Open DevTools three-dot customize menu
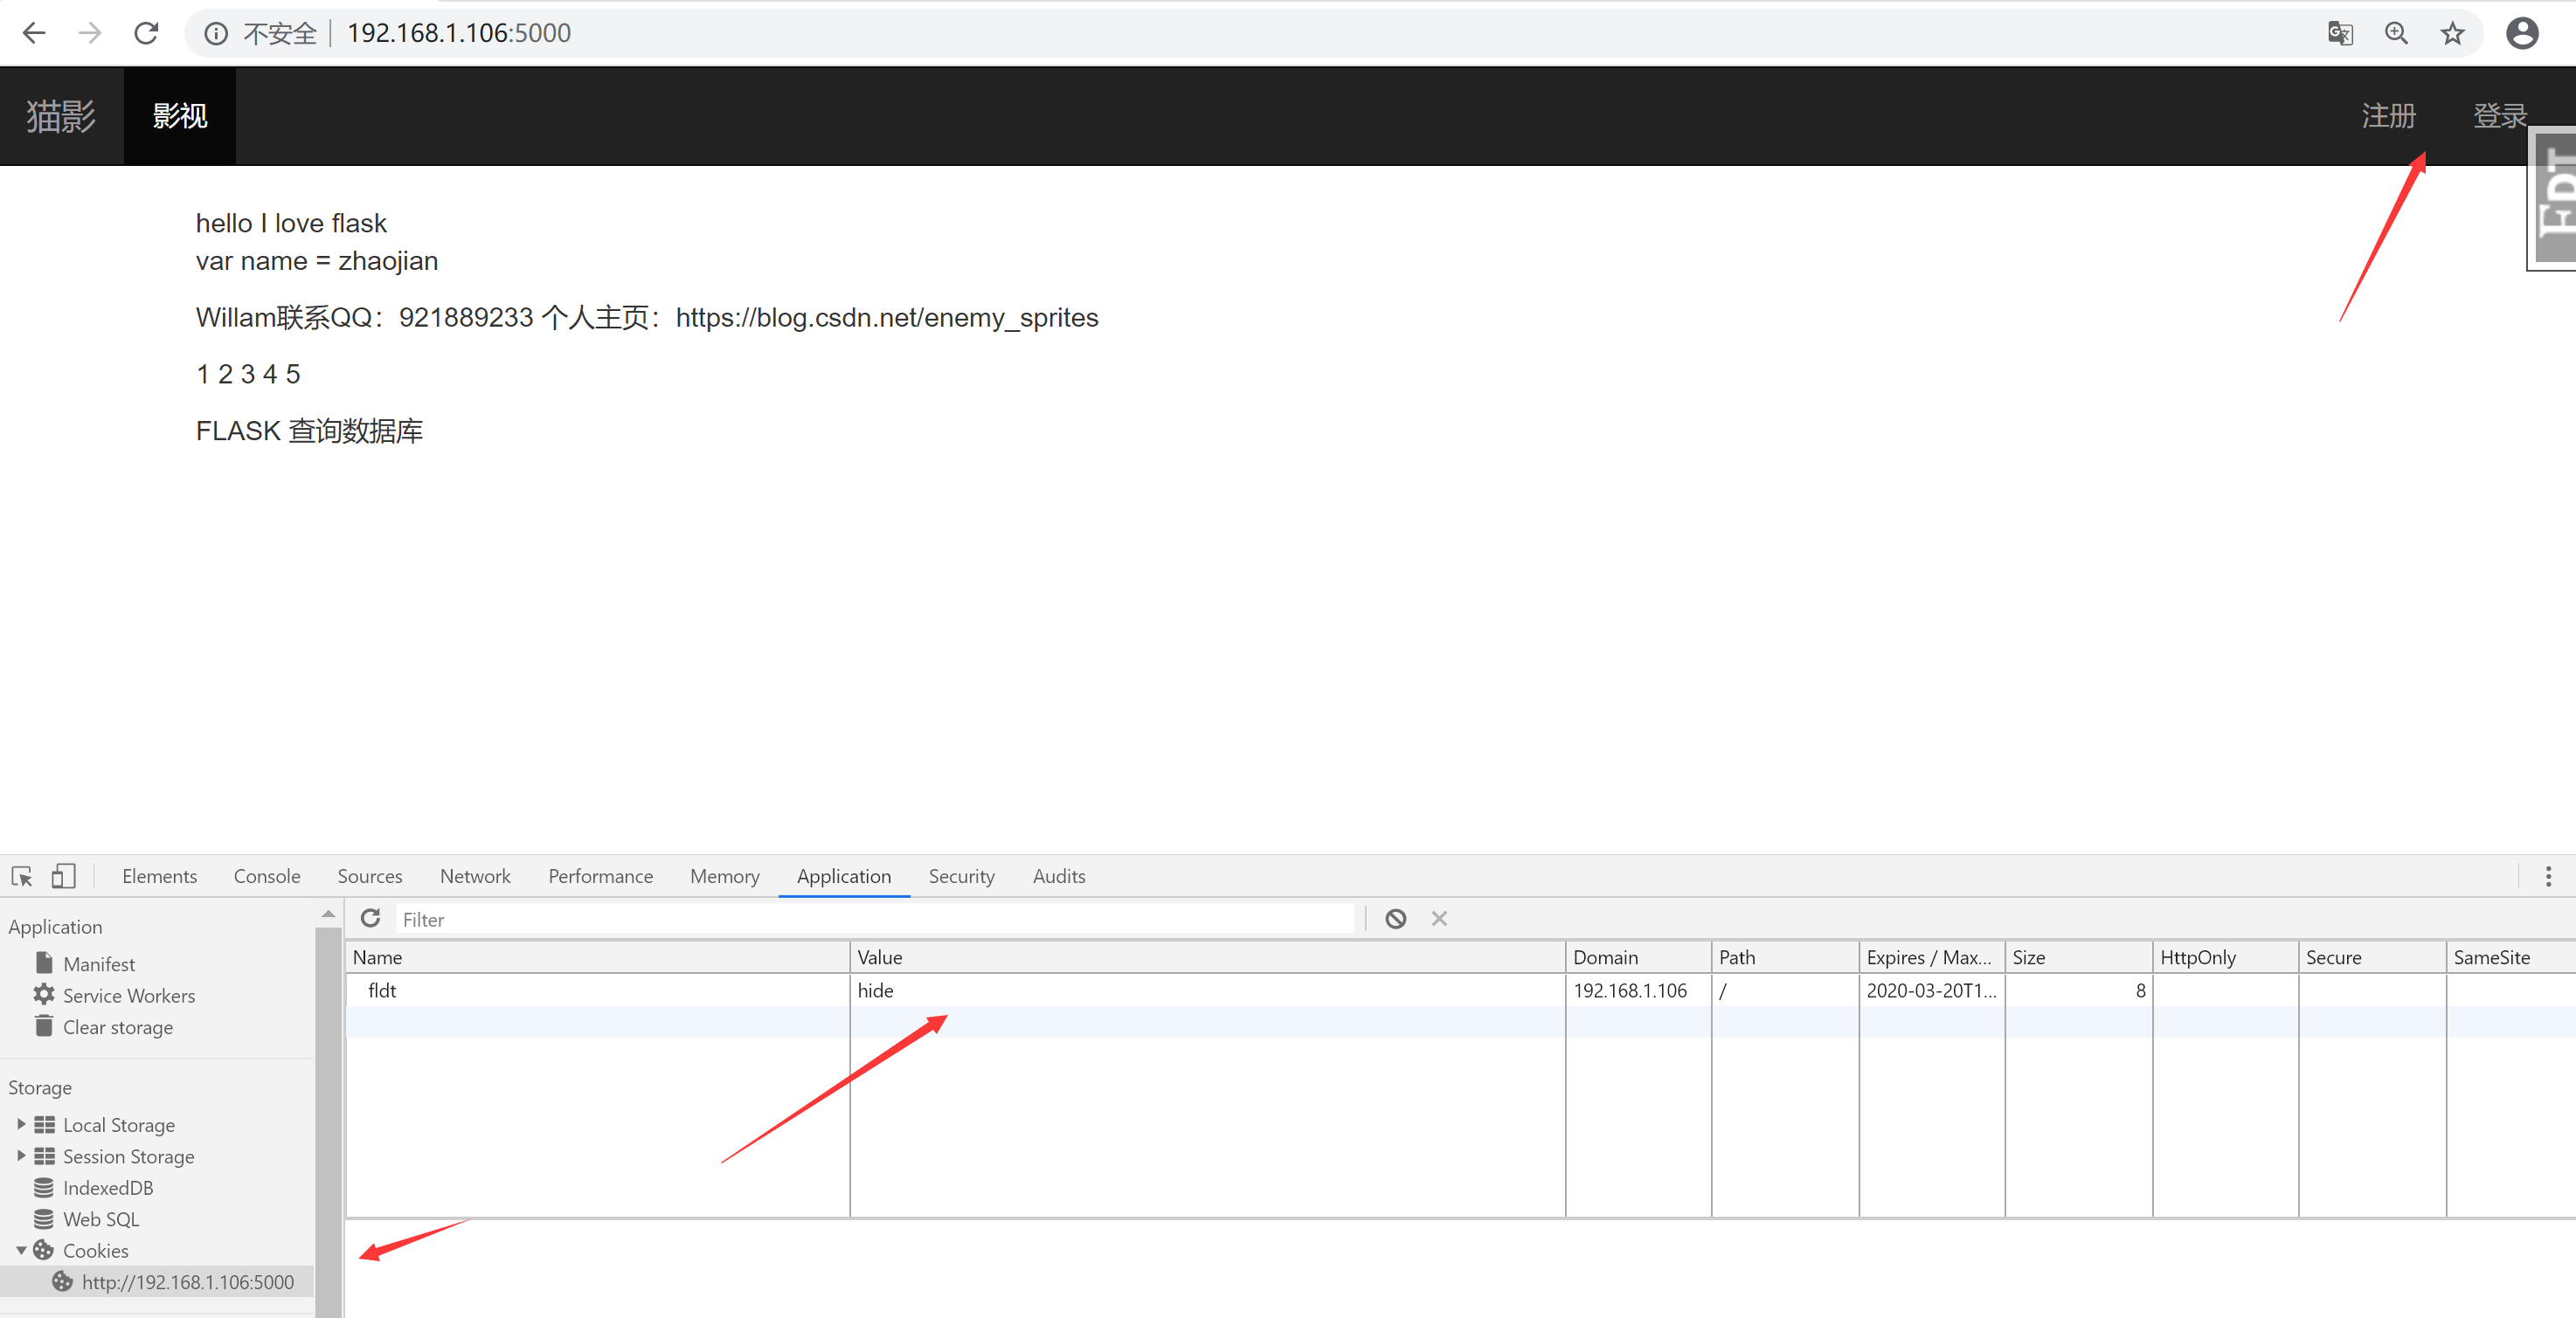The image size is (2576, 1318). click(x=2547, y=876)
